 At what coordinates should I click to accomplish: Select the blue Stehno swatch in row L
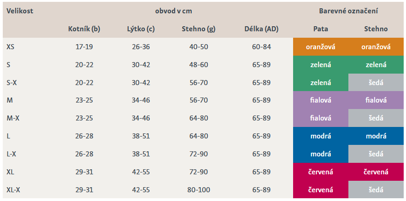(x=376, y=136)
